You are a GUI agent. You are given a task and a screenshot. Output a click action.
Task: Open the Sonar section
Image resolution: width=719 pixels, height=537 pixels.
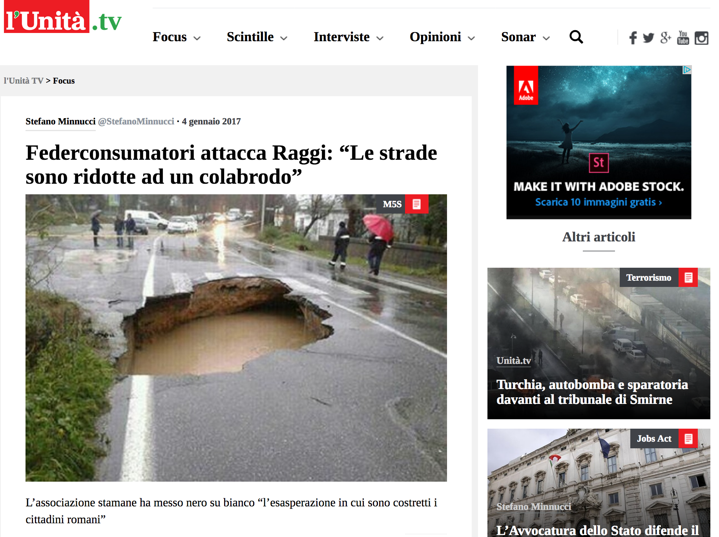point(518,37)
